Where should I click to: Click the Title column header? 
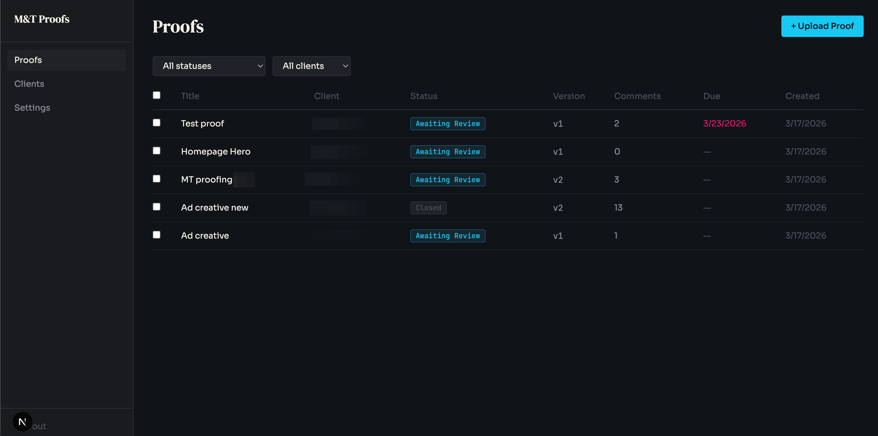coord(190,96)
